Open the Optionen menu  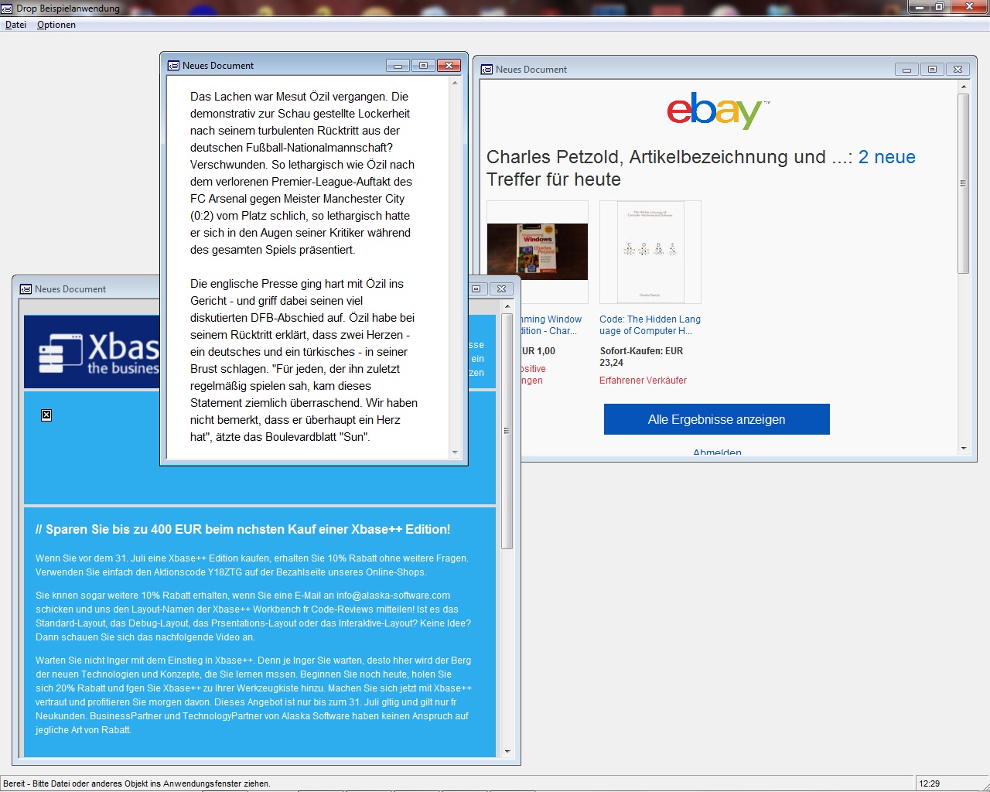pyautogui.click(x=56, y=25)
